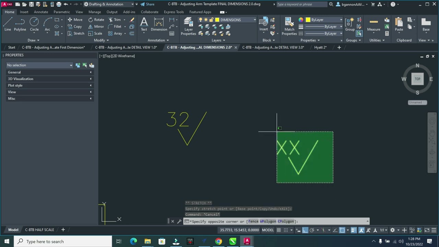The height and width of the screenshot is (247, 439).
Task: Switch to the C-BTB HALF SCALE layout tab
Action: point(39,230)
